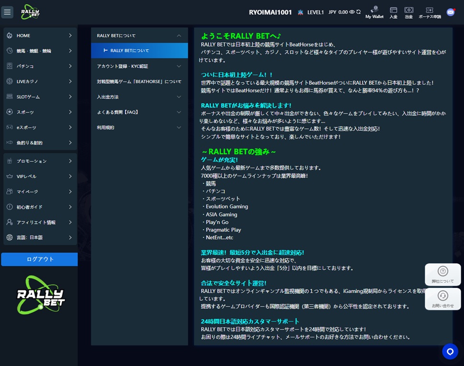Click the SLOTゲーム sidebar icon

click(x=10, y=97)
